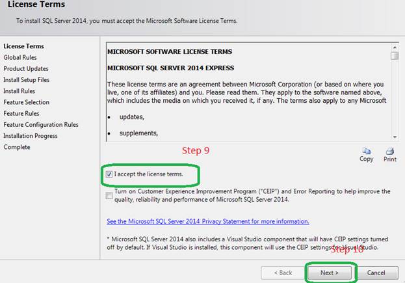
Task: Click the license text scrollbar up arrow
Action: (x=395, y=47)
